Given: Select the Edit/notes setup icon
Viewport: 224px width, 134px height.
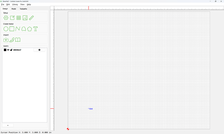Looking at the screenshot, I should (12, 18).
